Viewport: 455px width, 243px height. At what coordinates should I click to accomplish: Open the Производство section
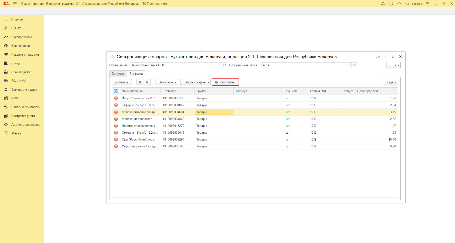[x=22, y=72]
